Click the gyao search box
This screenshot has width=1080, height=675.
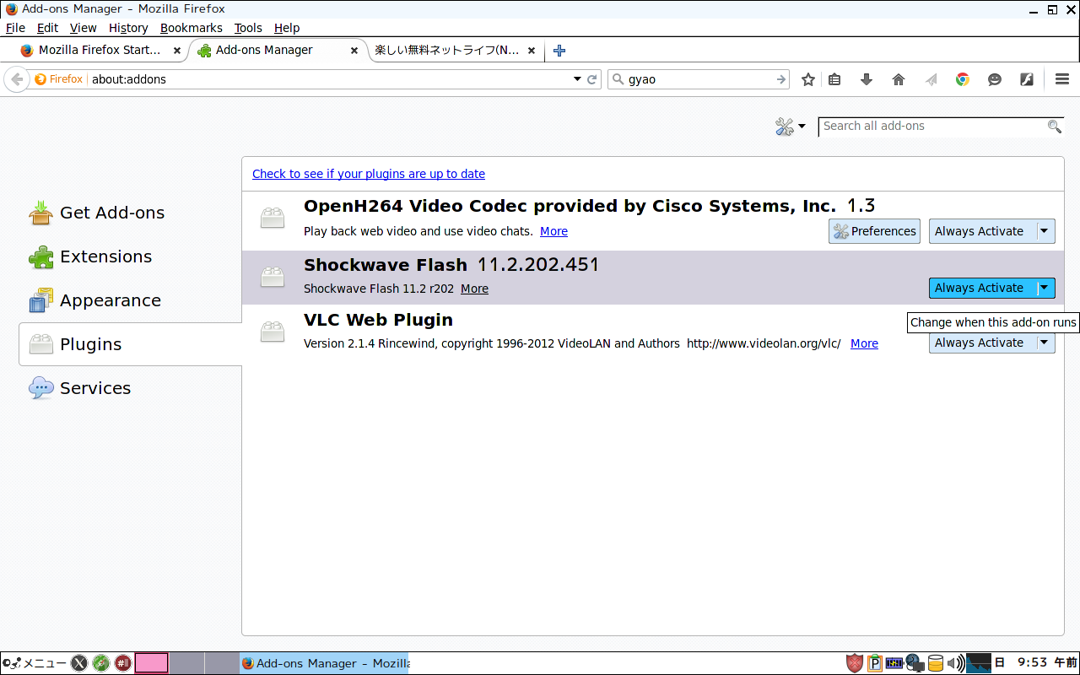tap(699, 79)
